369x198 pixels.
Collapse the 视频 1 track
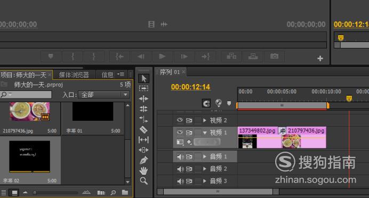pyautogui.click(x=205, y=133)
